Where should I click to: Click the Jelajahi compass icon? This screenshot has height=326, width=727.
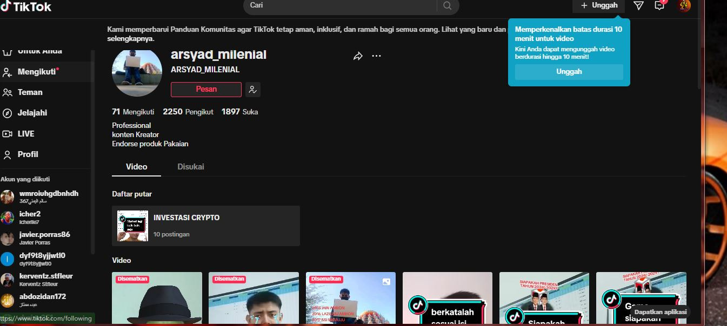tap(8, 113)
